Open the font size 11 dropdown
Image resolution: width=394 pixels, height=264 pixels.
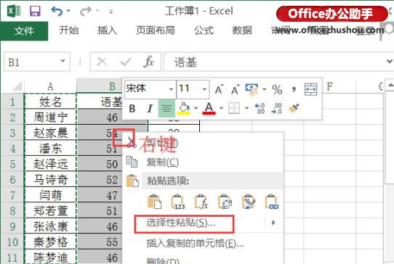coord(204,89)
